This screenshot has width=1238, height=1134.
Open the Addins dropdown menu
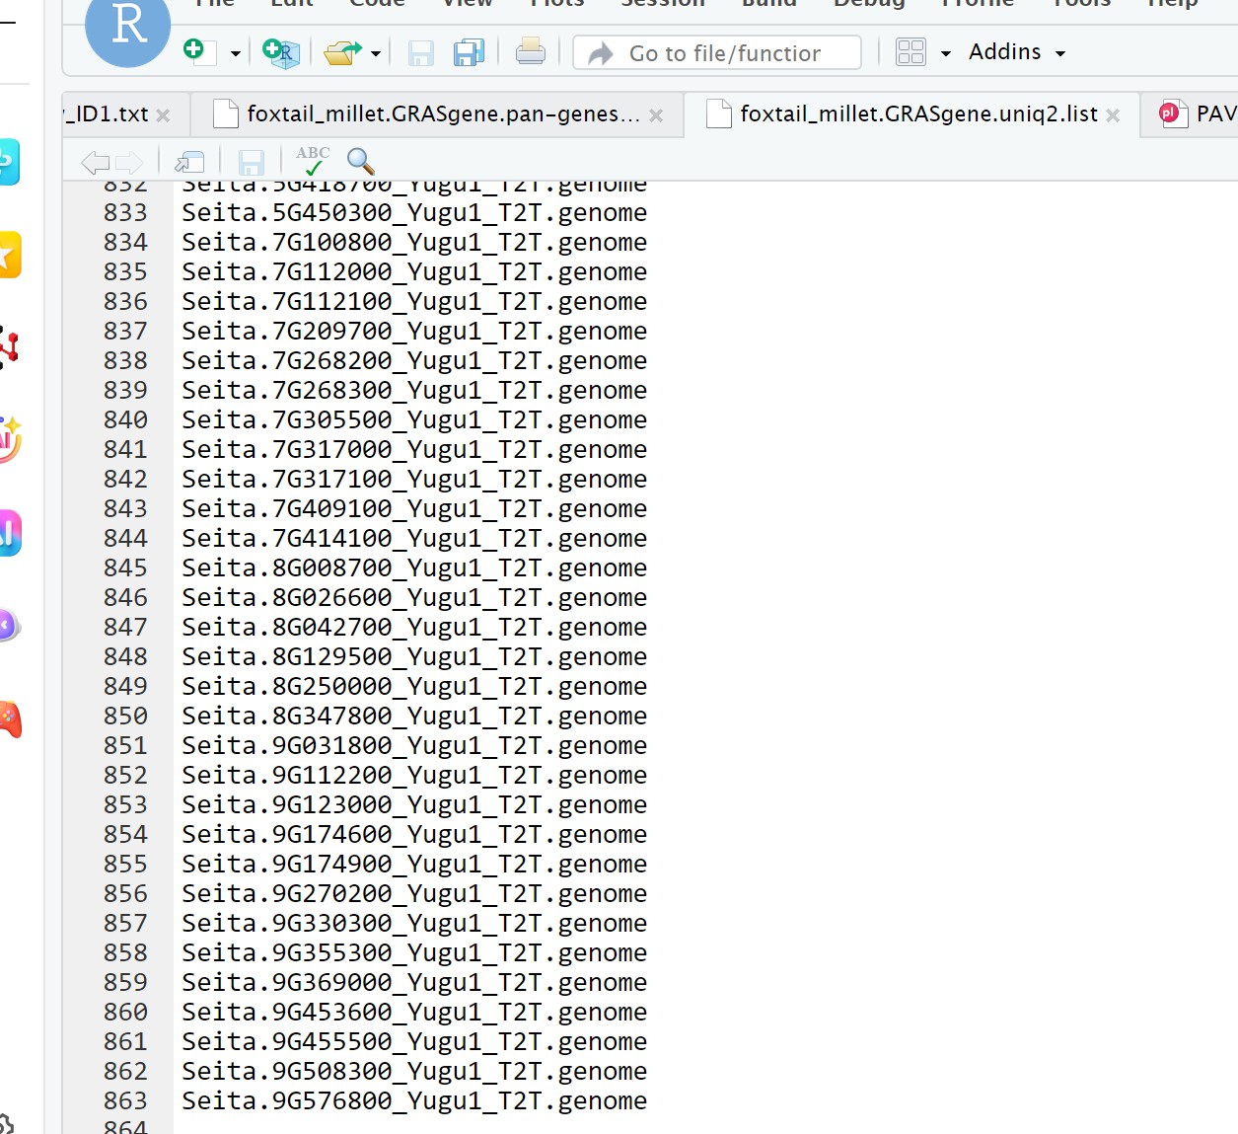pos(1017,51)
